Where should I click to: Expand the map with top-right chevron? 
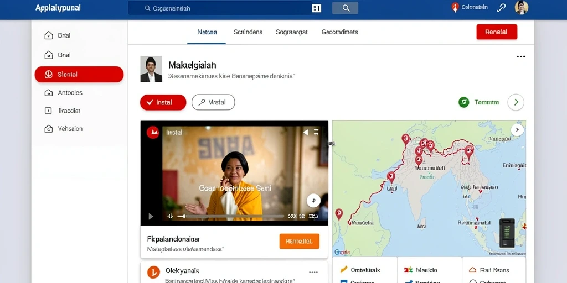click(518, 130)
